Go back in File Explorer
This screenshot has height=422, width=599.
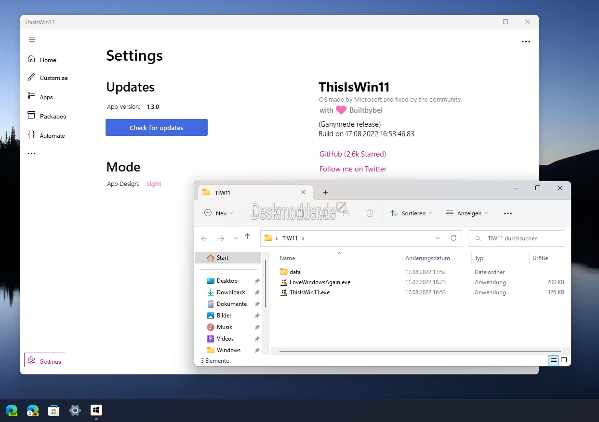204,238
